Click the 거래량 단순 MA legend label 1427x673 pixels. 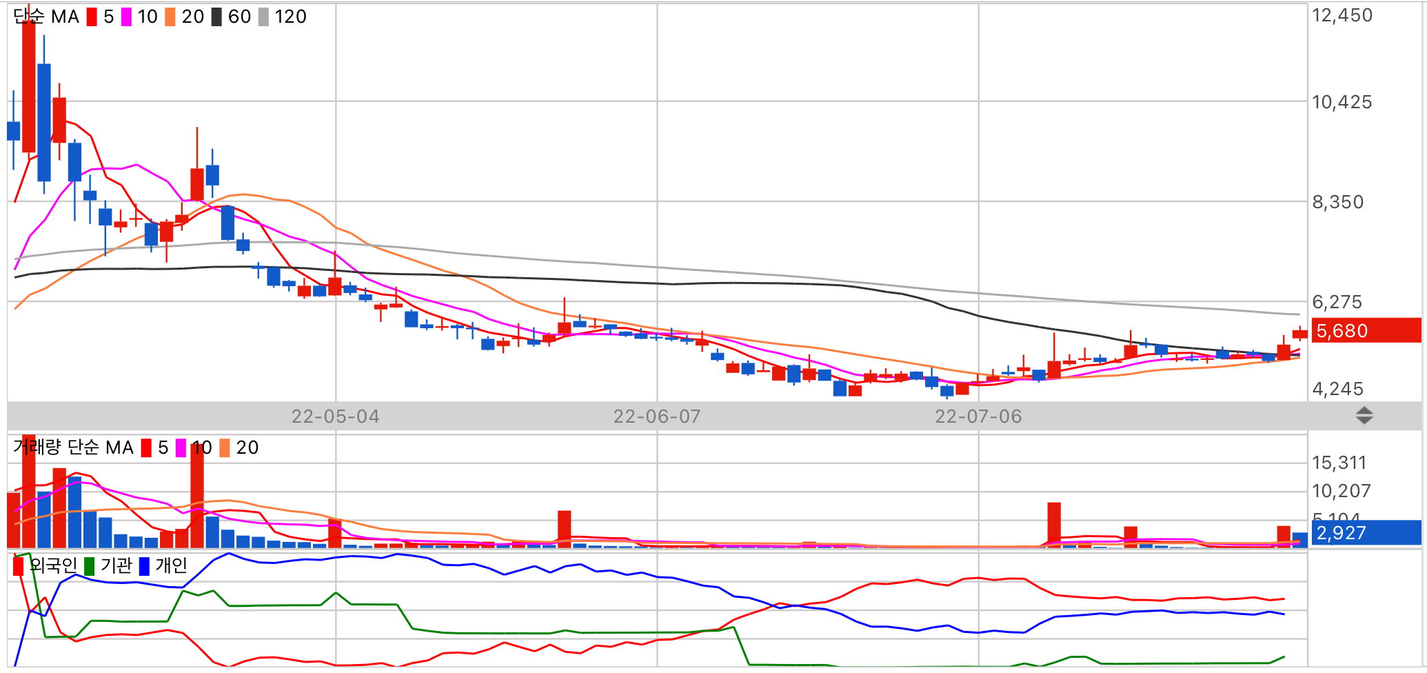click(73, 448)
